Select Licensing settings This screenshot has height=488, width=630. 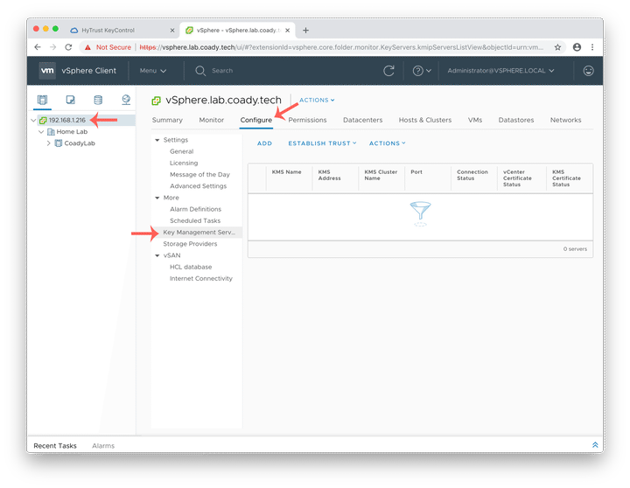pos(184,163)
